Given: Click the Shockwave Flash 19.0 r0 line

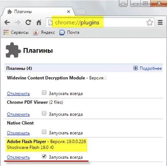Looking at the screenshot, I should pyautogui.click(x=30, y=148).
